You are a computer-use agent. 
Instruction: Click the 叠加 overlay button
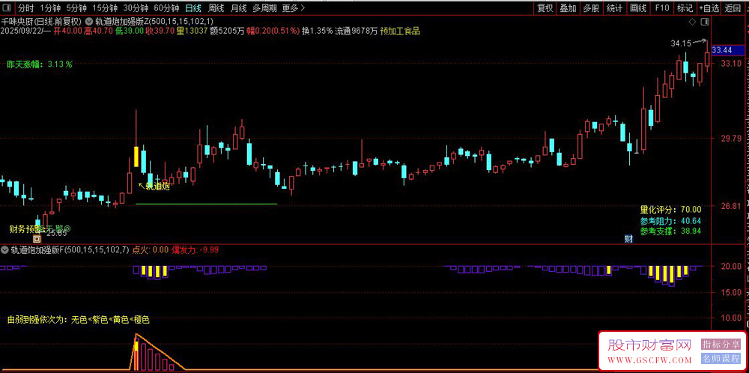click(568, 7)
